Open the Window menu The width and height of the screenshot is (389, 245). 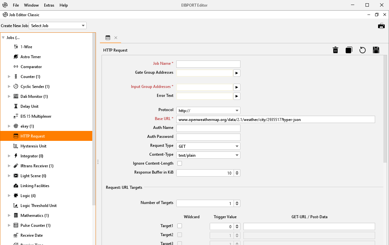(x=31, y=5)
